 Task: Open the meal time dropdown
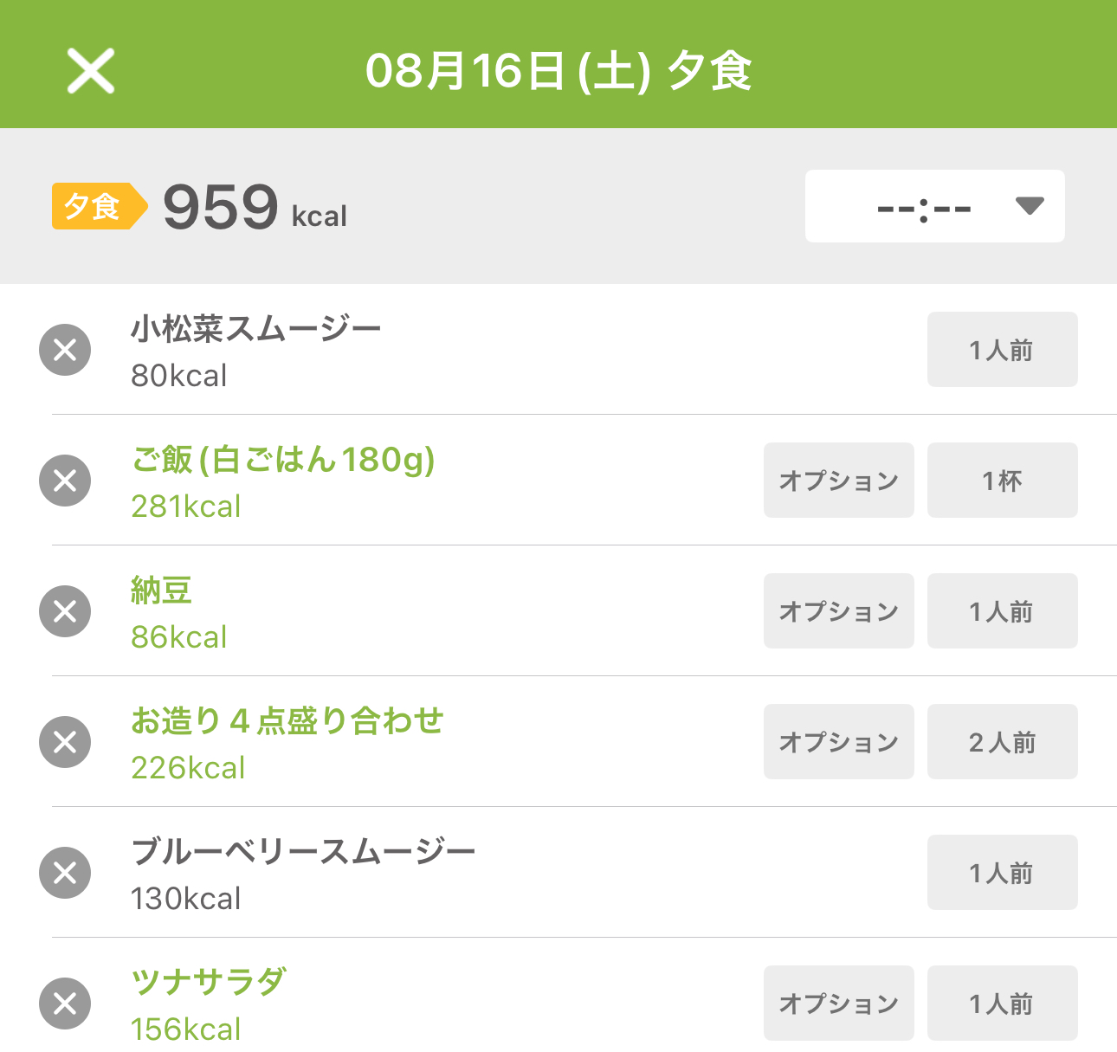935,206
